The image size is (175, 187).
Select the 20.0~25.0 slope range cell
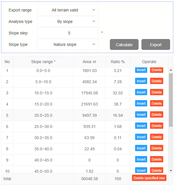click(43, 115)
